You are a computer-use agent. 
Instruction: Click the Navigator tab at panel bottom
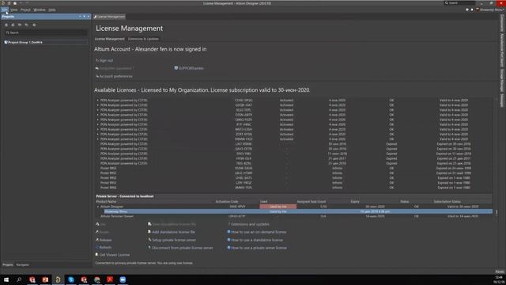point(23,264)
